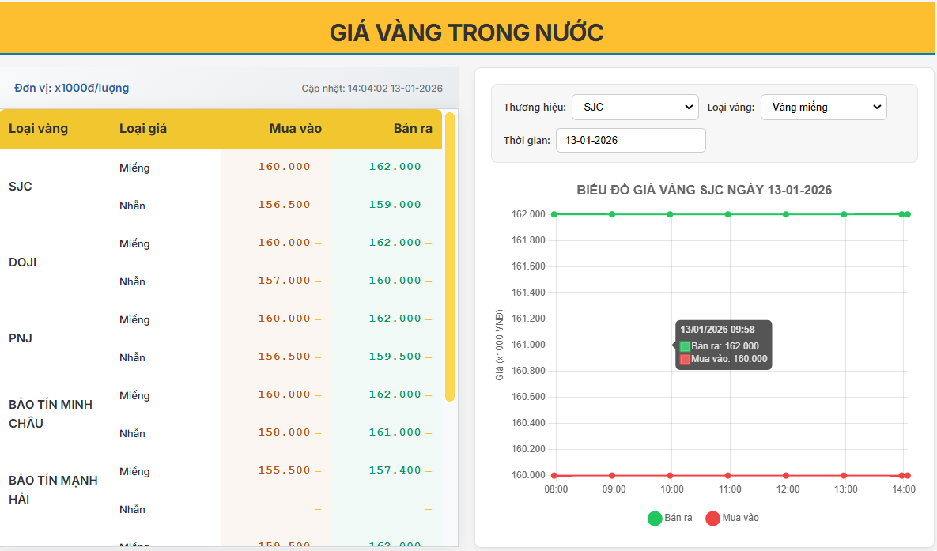Viewport: 937px width, 551px height.
Task: Click the green square in the chart tooltip
Action: [683, 345]
